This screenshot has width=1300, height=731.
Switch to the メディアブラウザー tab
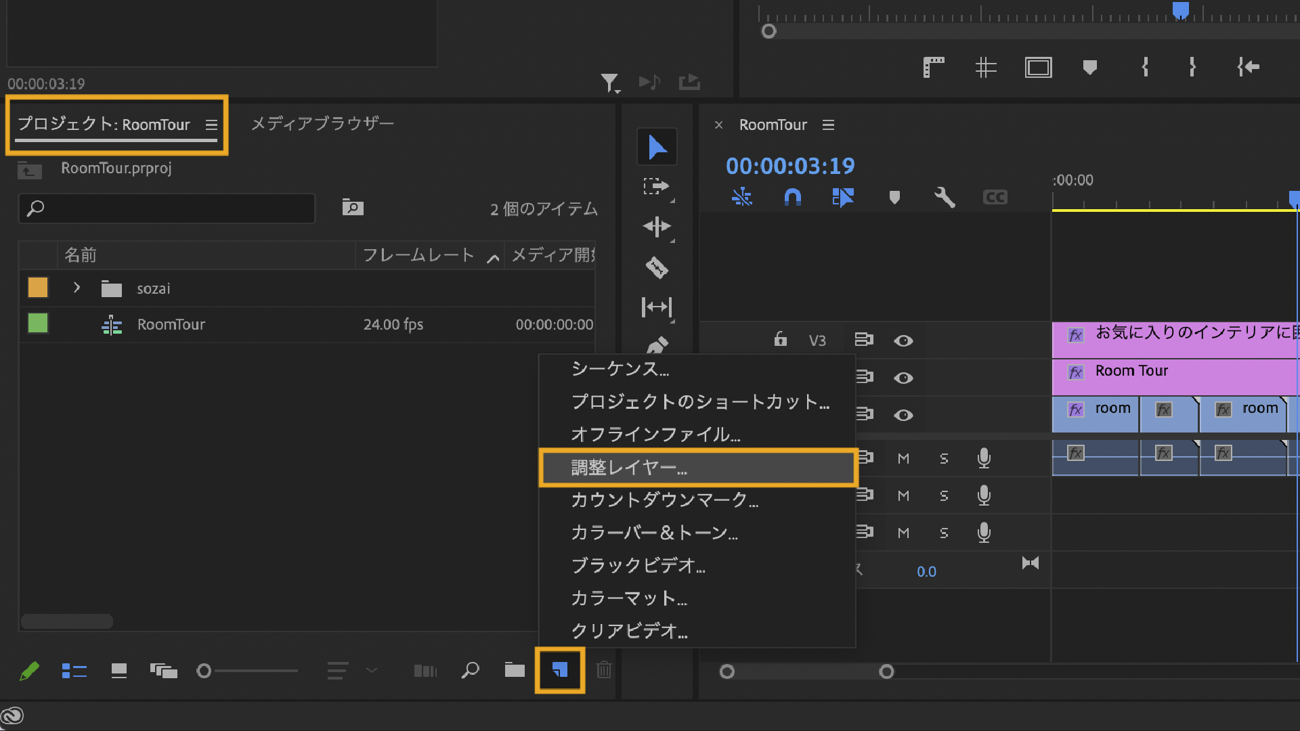point(322,124)
